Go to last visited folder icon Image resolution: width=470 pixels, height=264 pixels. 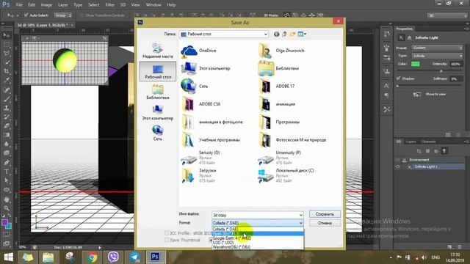pyautogui.click(x=276, y=34)
